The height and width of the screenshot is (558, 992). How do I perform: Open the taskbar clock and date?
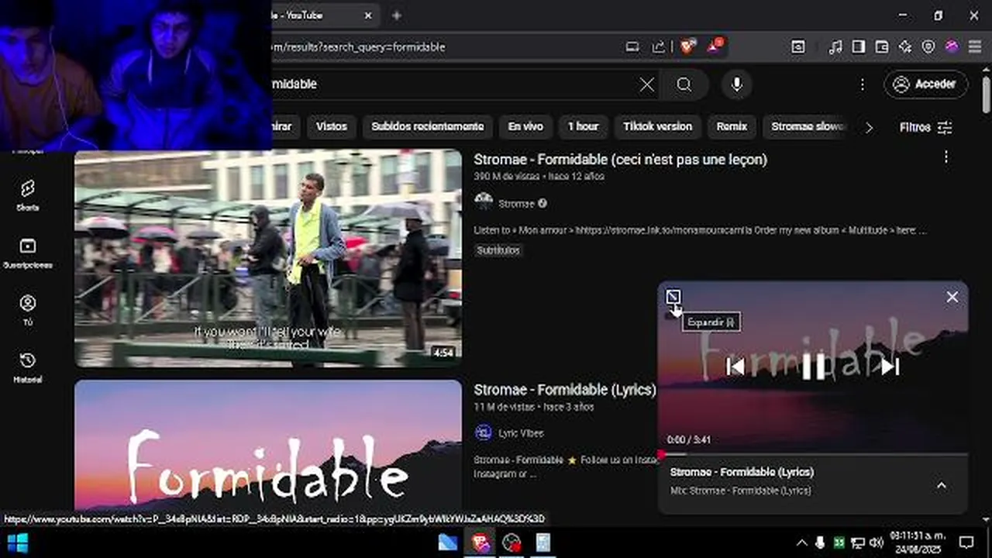coord(918,542)
